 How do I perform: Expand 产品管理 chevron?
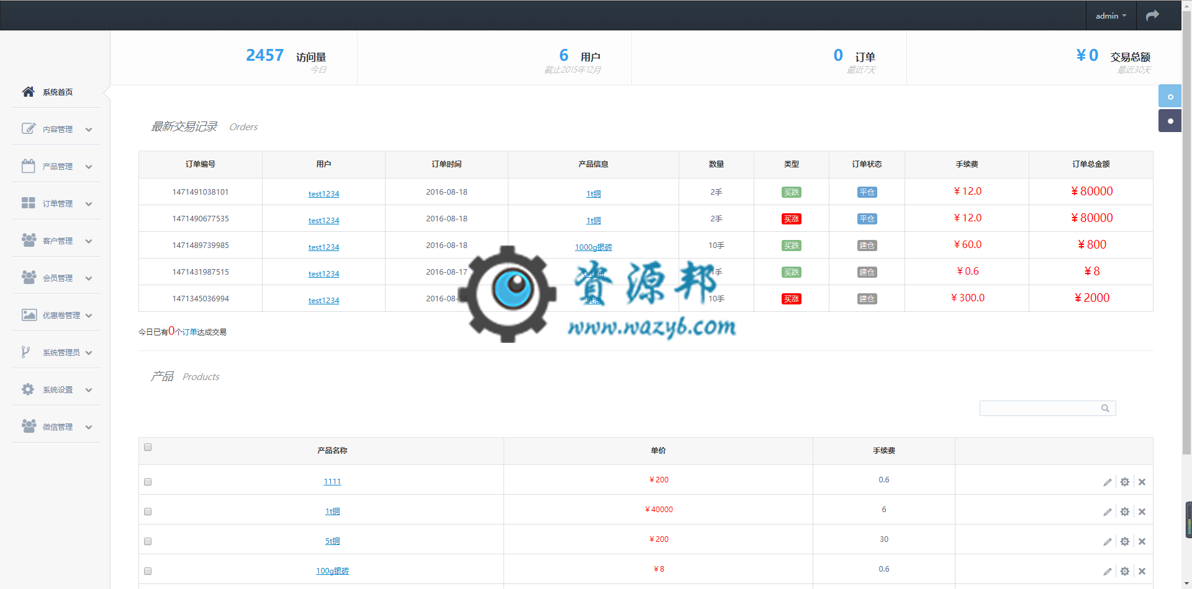89,167
